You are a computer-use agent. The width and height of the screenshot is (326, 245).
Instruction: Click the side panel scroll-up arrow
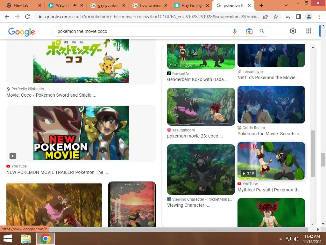coord(313,47)
